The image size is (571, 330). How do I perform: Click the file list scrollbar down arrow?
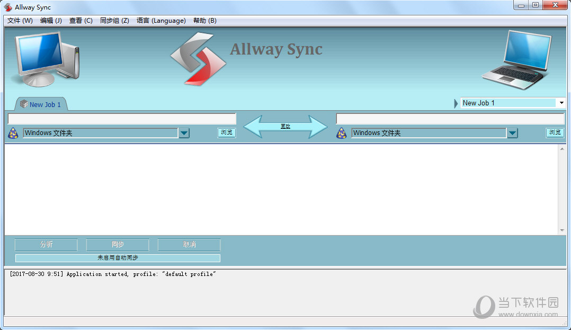[x=562, y=230]
